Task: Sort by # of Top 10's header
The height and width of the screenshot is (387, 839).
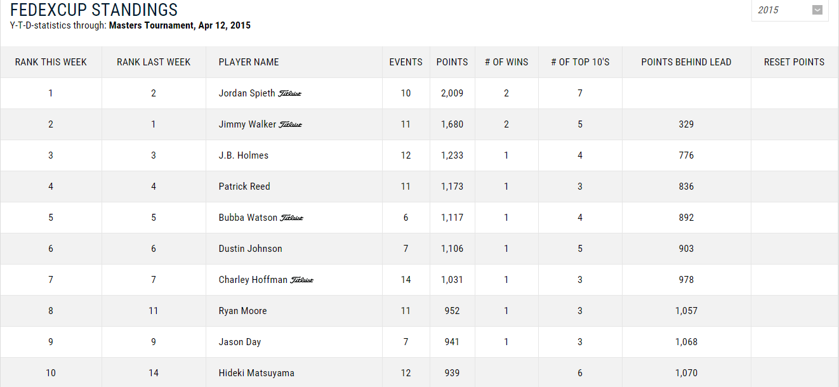Action: pyautogui.click(x=579, y=62)
